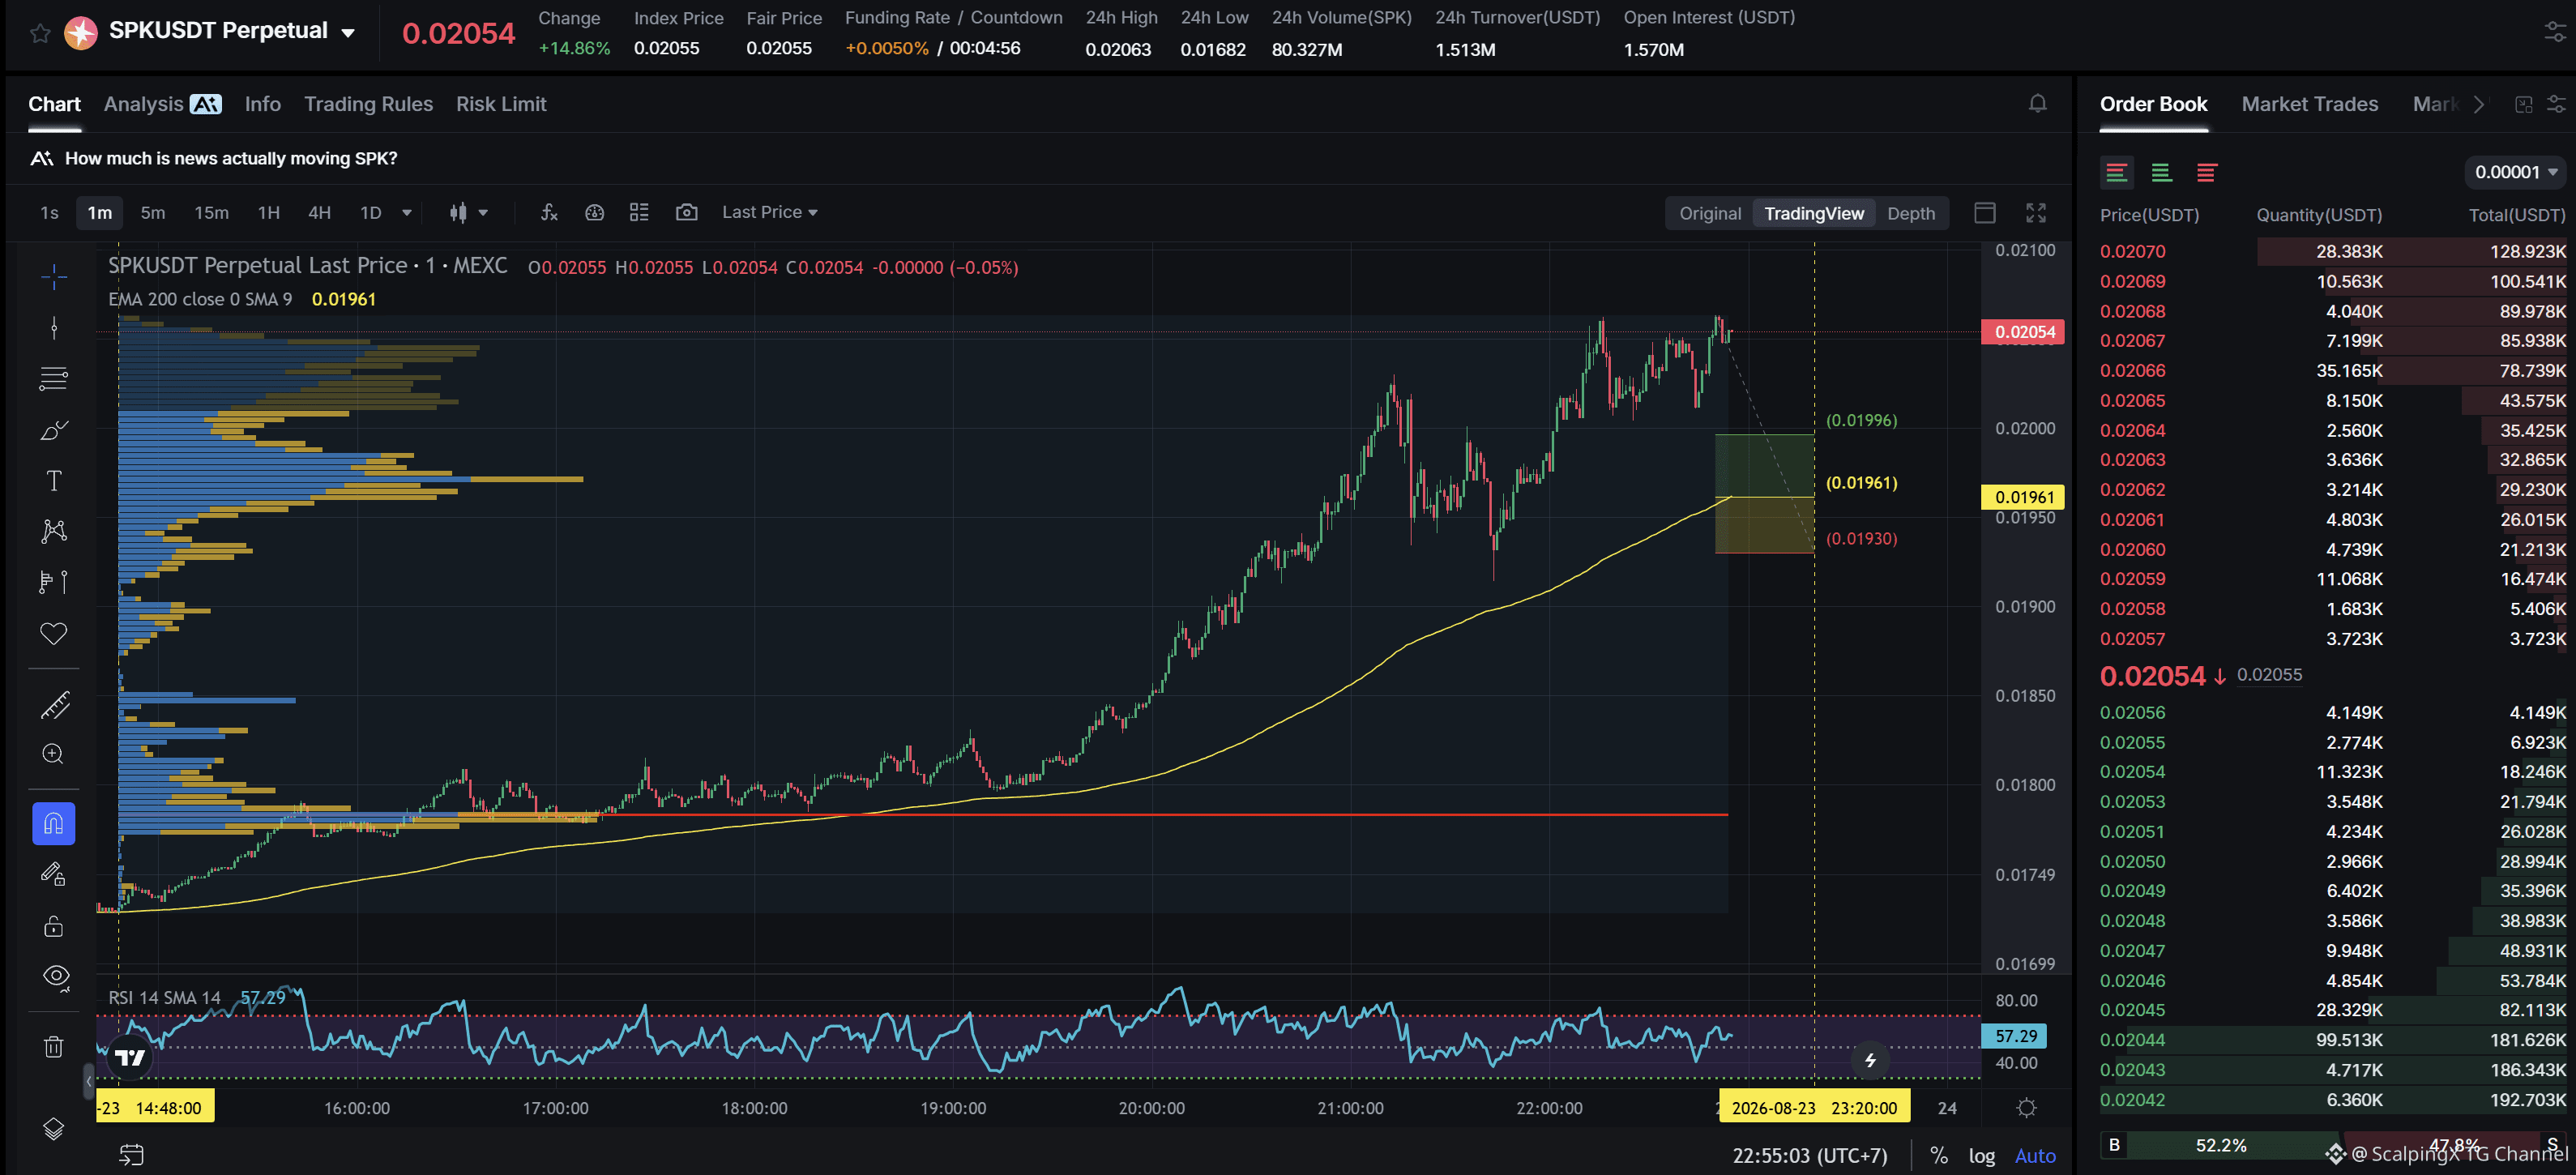This screenshot has height=1175, width=2576.
Task: Open the indicators fx button
Action: (549, 212)
